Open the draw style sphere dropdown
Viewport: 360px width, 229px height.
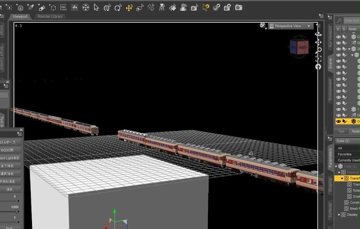click(263, 26)
